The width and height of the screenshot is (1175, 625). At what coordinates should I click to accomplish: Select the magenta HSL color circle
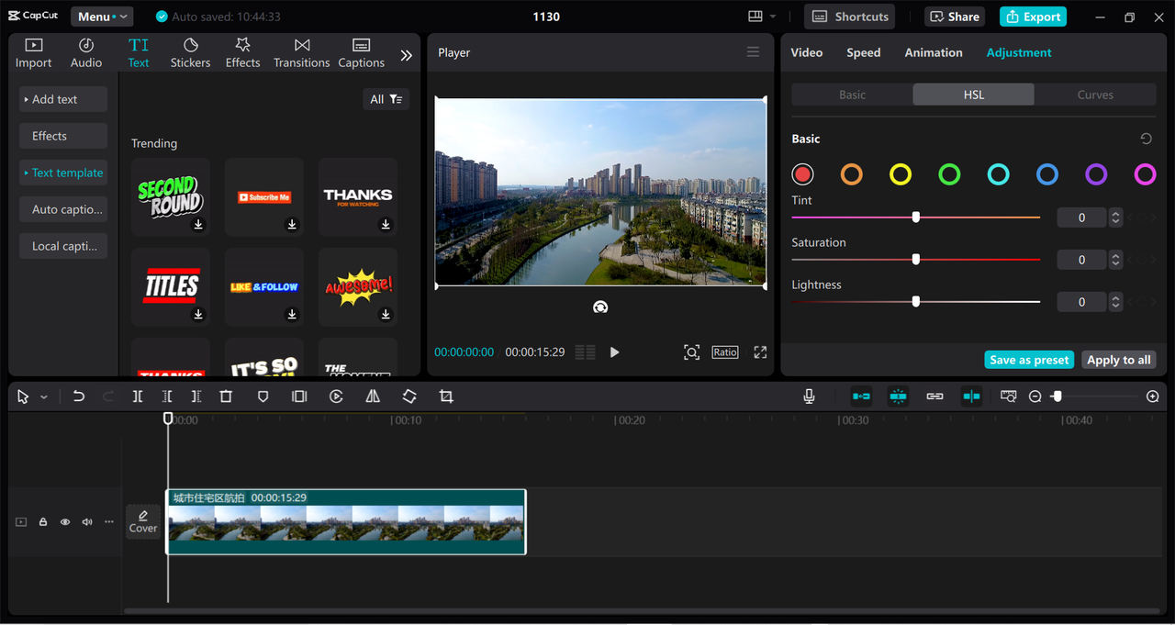tap(1145, 174)
